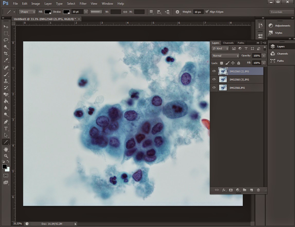
Task: Switch to the Paths tab
Action: click(x=241, y=43)
